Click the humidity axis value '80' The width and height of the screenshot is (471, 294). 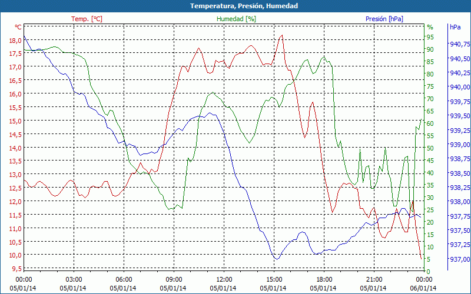[430, 74]
